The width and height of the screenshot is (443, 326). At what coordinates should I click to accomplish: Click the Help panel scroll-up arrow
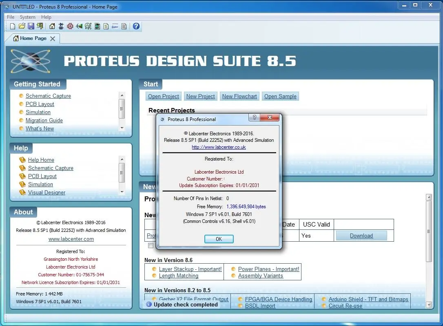[122, 159]
